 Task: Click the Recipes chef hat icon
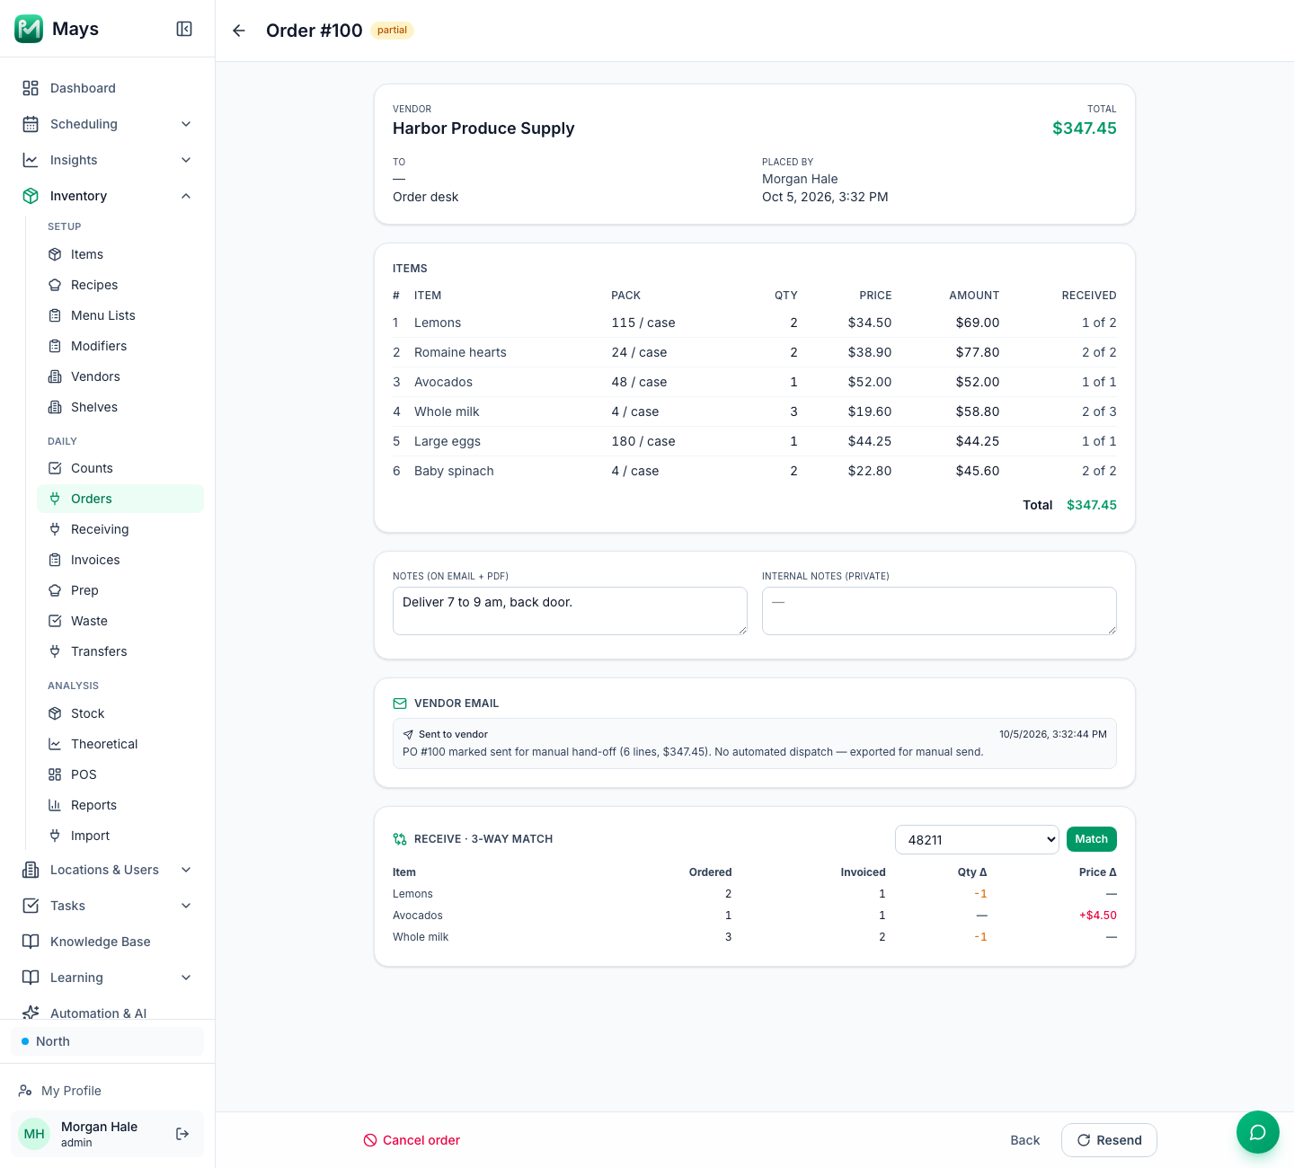coord(55,285)
